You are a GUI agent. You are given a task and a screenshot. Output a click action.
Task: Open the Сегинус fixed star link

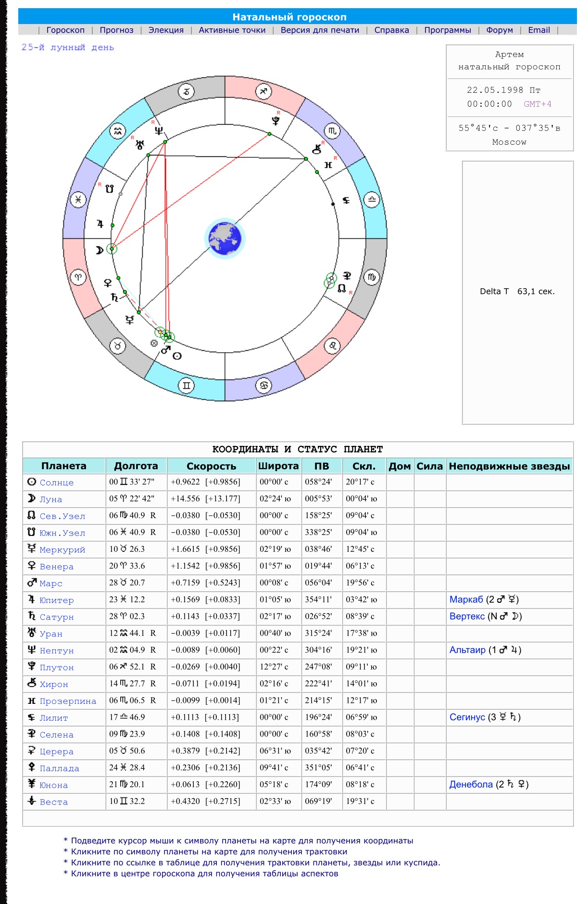click(x=467, y=717)
